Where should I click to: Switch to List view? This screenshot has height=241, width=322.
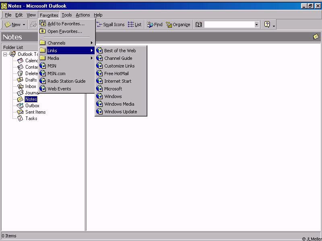click(135, 25)
